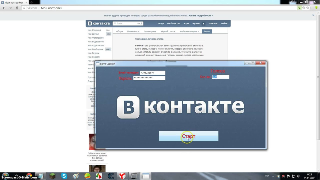This screenshot has width=320, height=180.
Task: Click the '+12' friends counter badge
Action: (x=108, y=34)
